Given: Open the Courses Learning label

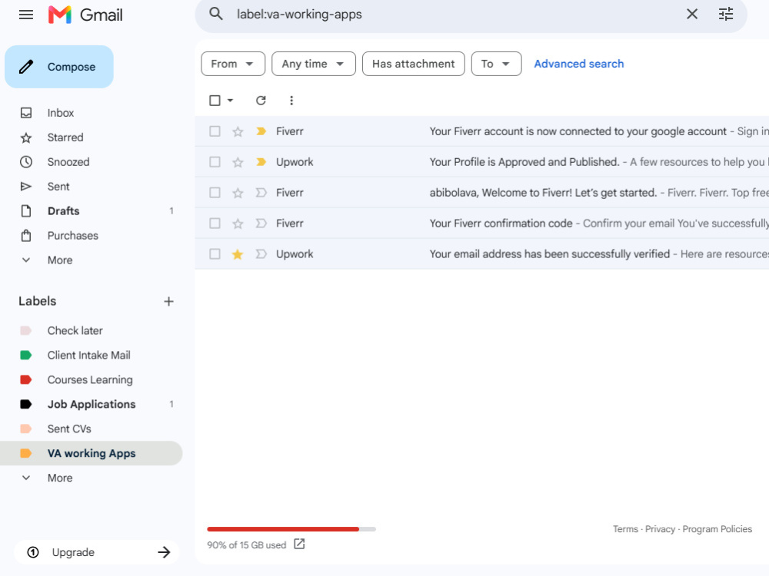Looking at the screenshot, I should click(x=92, y=379).
